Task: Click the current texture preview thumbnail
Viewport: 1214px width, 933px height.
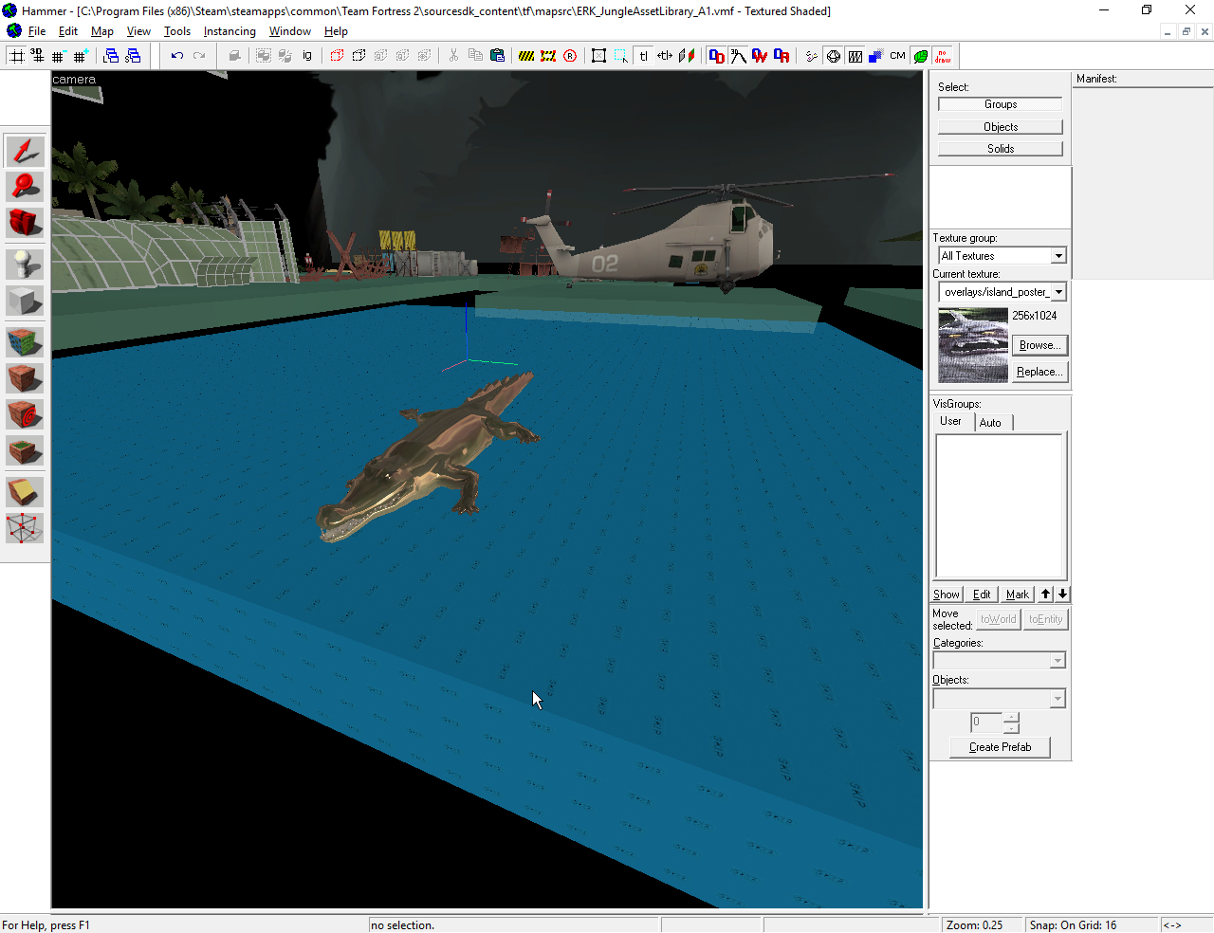Action: click(973, 345)
